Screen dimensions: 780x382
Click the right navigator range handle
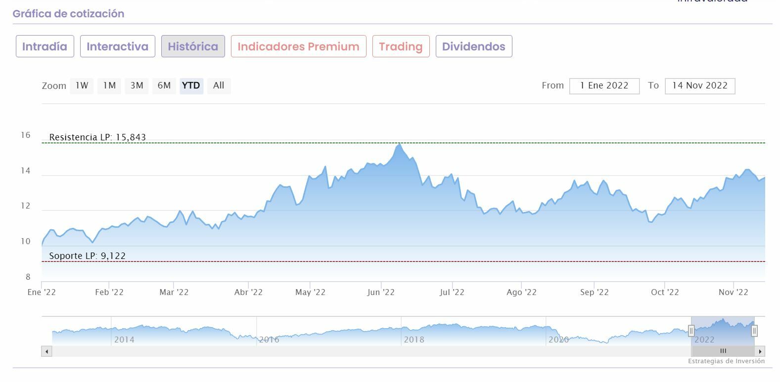pos(754,331)
